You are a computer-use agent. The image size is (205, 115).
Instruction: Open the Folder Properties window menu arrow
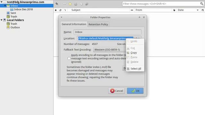tap(61, 17)
